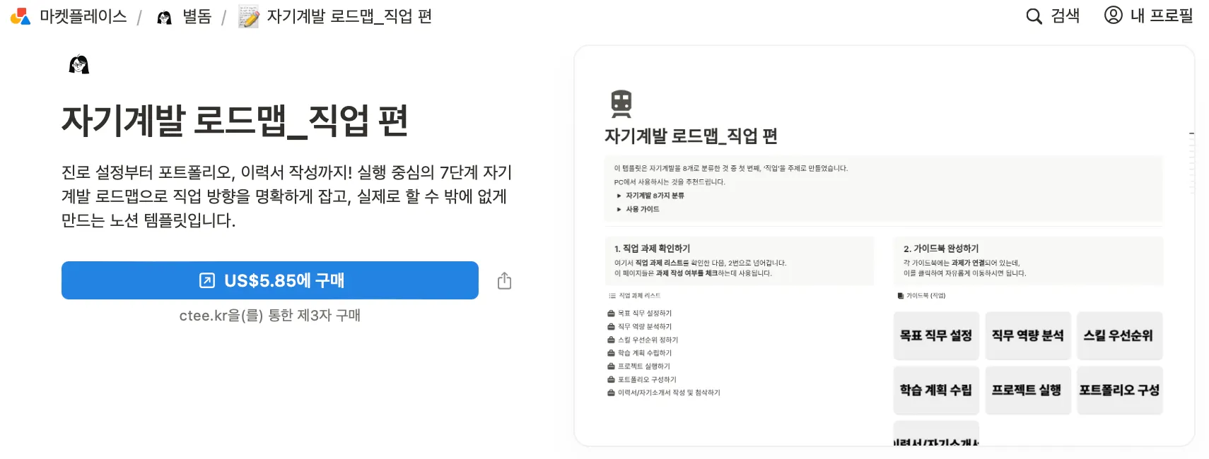Open the 별돔 creator avatar in breadcrumb
This screenshot has height=459, width=1209.
[x=165, y=17]
